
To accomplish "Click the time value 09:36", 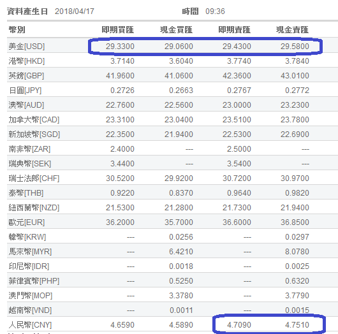I will click(215, 11).
